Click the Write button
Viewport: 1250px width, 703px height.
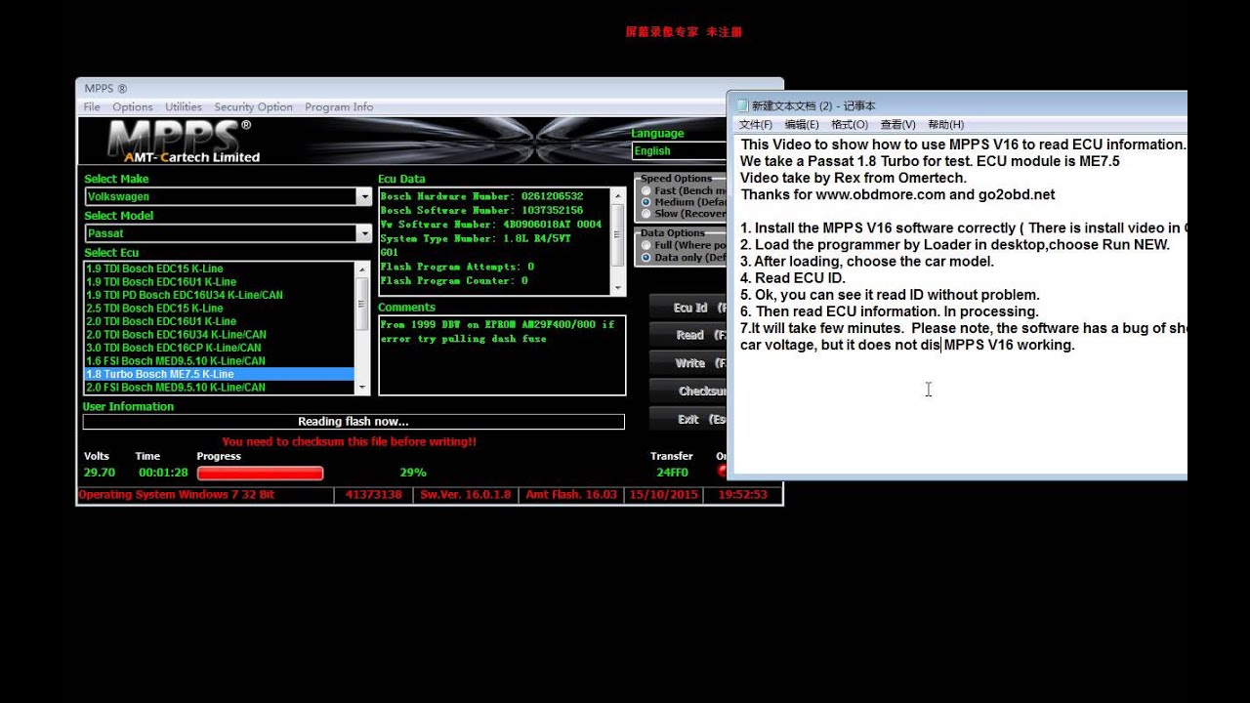[688, 362]
